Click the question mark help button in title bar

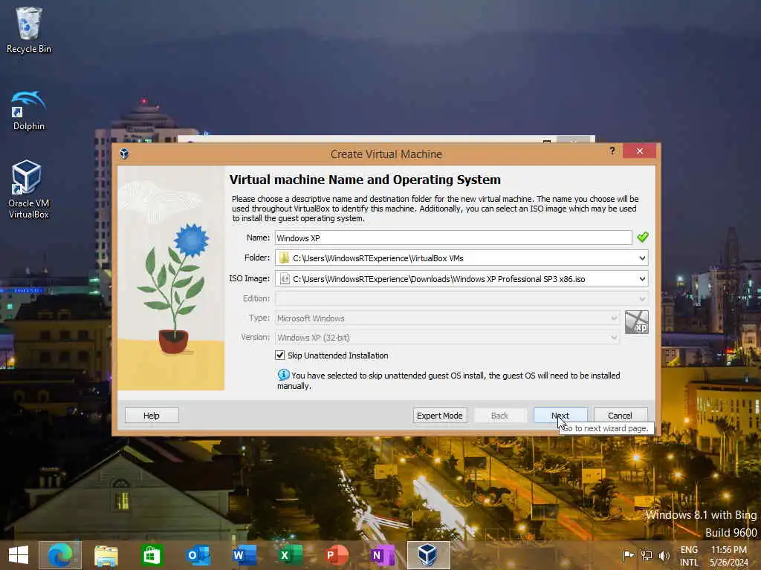[612, 151]
